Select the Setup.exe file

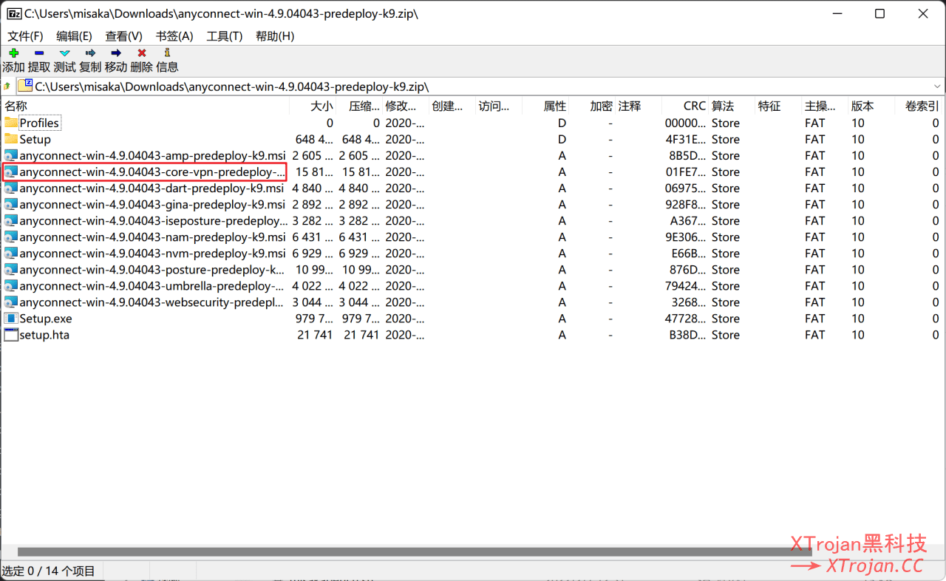point(45,319)
